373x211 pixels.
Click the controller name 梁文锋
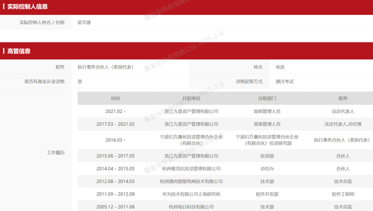[x=84, y=22]
